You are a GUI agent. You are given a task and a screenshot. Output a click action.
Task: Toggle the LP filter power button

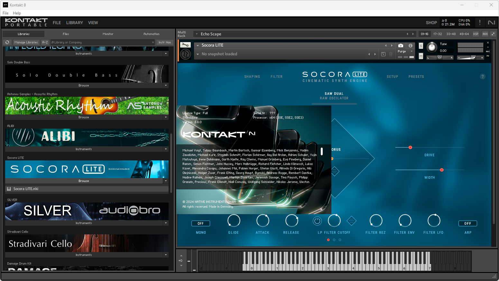[317, 221]
